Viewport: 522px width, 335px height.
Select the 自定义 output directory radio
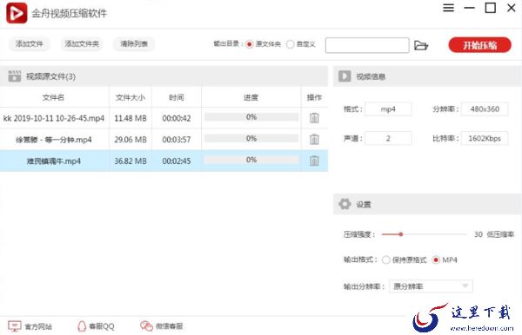click(x=290, y=44)
